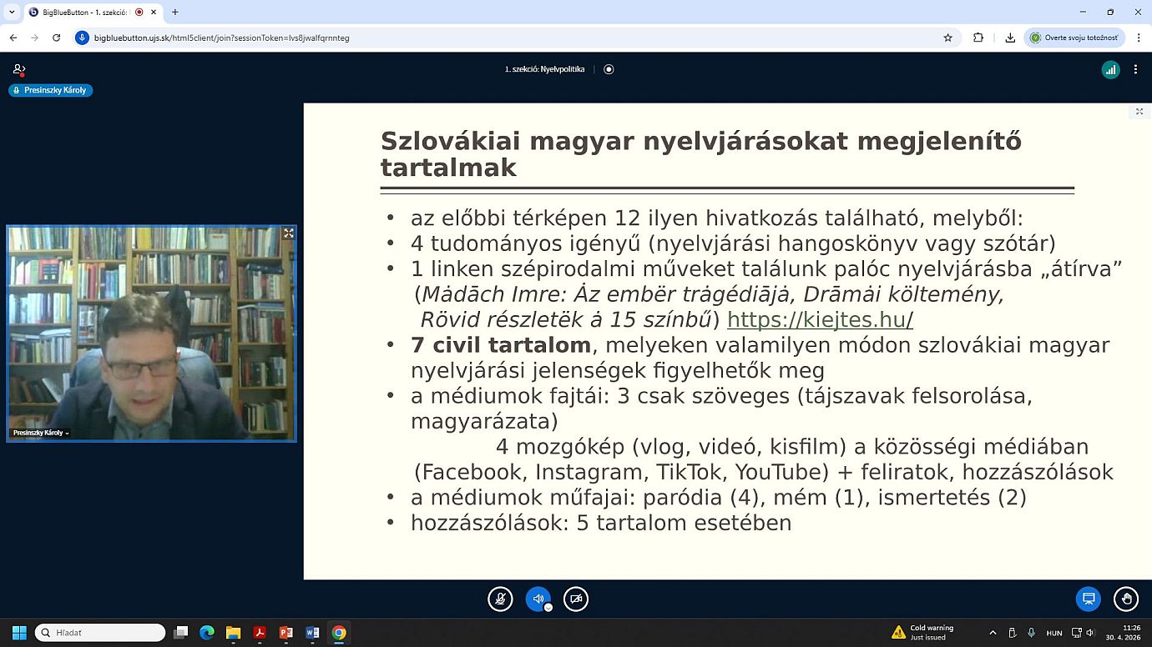Click Overte svoju totožnosť profile button
Screen dimensions: 1152x647
(x=1074, y=38)
